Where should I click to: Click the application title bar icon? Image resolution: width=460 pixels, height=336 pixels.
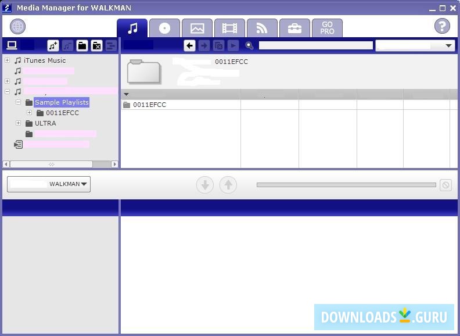click(x=6, y=8)
